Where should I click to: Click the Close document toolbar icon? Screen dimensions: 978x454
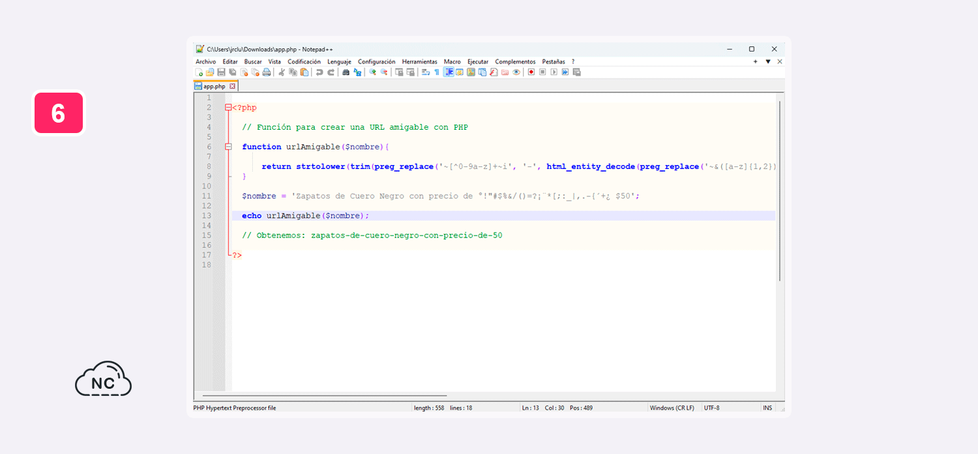pyautogui.click(x=244, y=72)
